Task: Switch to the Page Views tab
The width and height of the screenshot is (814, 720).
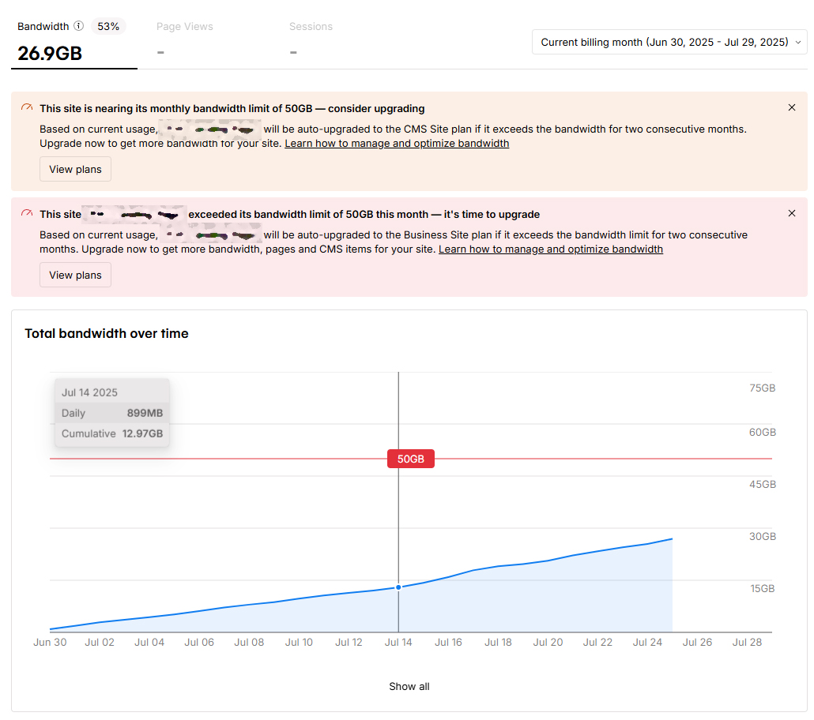Action: click(184, 26)
